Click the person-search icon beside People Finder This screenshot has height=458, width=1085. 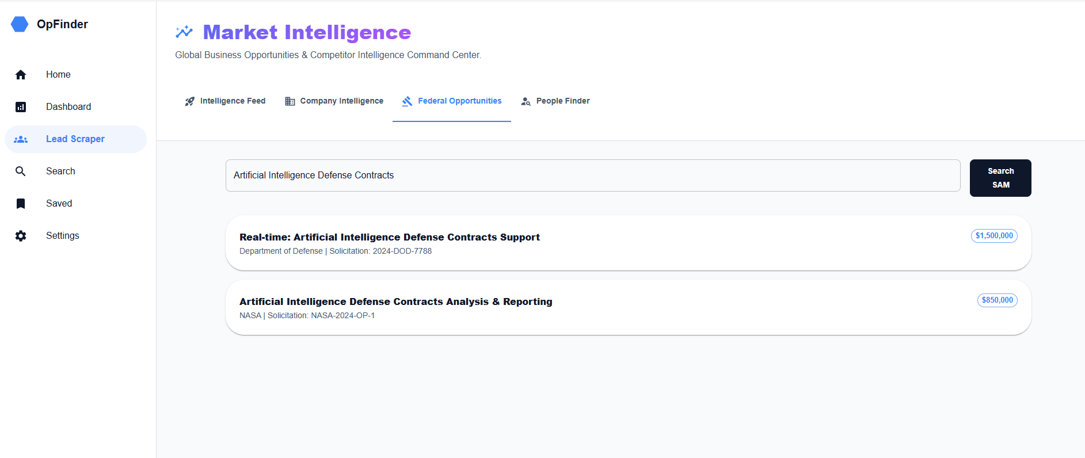pos(526,101)
